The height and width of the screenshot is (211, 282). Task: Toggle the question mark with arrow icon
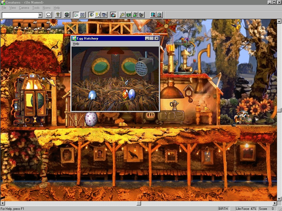click(98, 15)
